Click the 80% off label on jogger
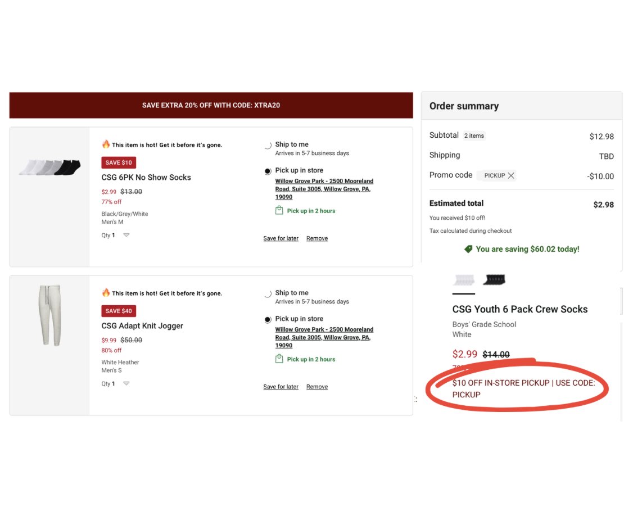624x507 pixels. (x=111, y=351)
